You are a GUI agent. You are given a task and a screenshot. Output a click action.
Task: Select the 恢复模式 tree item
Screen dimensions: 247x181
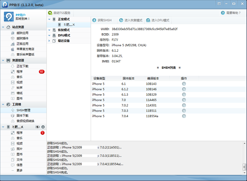(x=64, y=30)
